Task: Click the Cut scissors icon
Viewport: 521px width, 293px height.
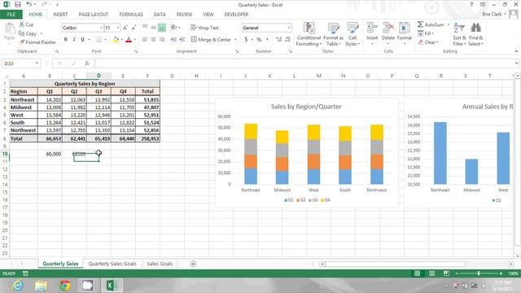Action: (x=22, y=24)
